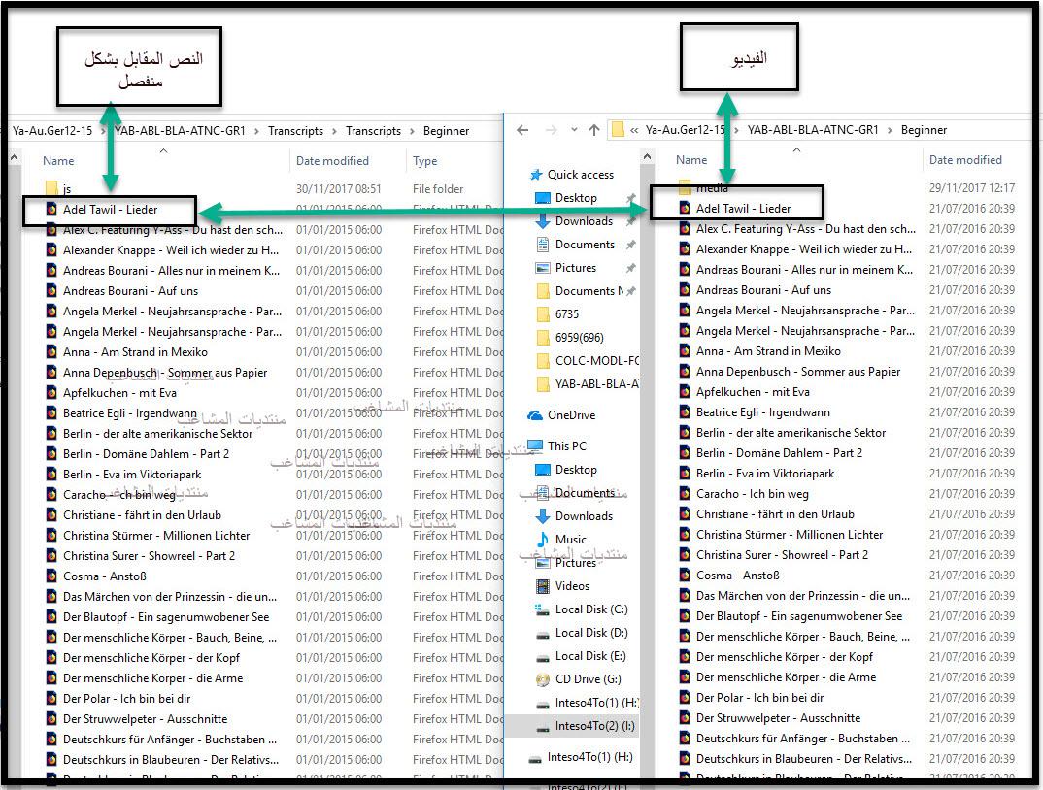
Task: Select Der Polar - Ich bin bei dir icon, right window
Action: [x=685, y=698]
